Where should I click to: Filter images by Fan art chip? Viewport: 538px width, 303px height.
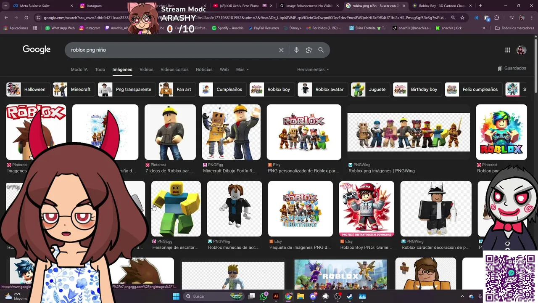[177, 89]
